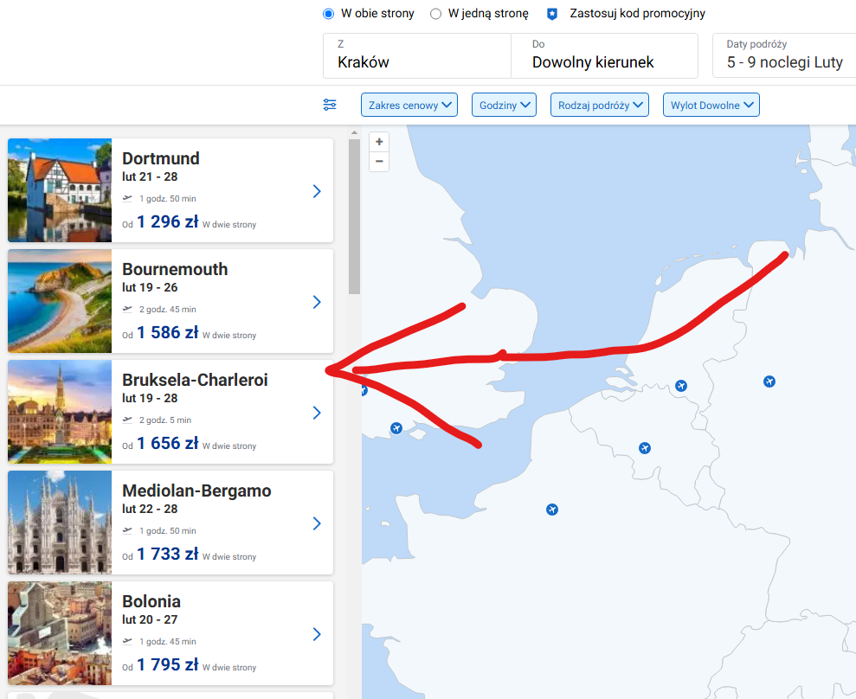Expand Zakres cenowy dropdown
856x699 pixels.
409,105
